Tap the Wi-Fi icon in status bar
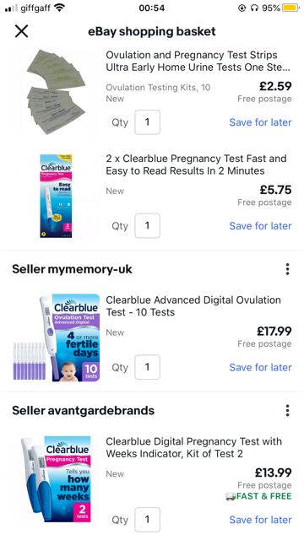 [x=59, y=8]
